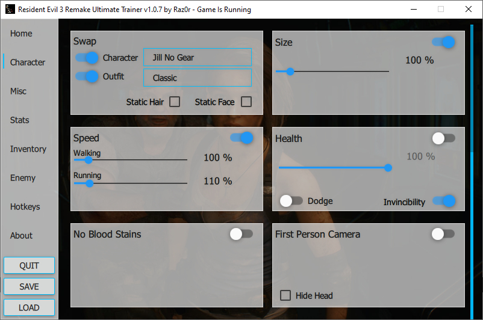Switch to the Inventory tab
483x320 pixels.
[28, 149]
